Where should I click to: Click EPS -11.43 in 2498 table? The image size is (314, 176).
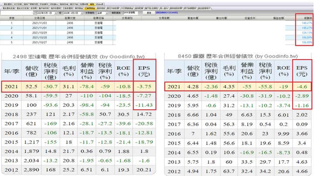click(x=144, y=105)
